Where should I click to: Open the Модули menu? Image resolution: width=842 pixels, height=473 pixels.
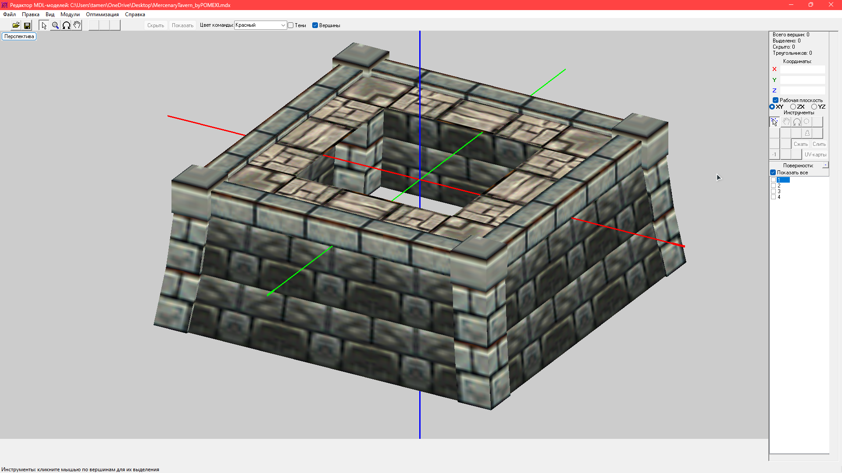[x=70, y=14]
